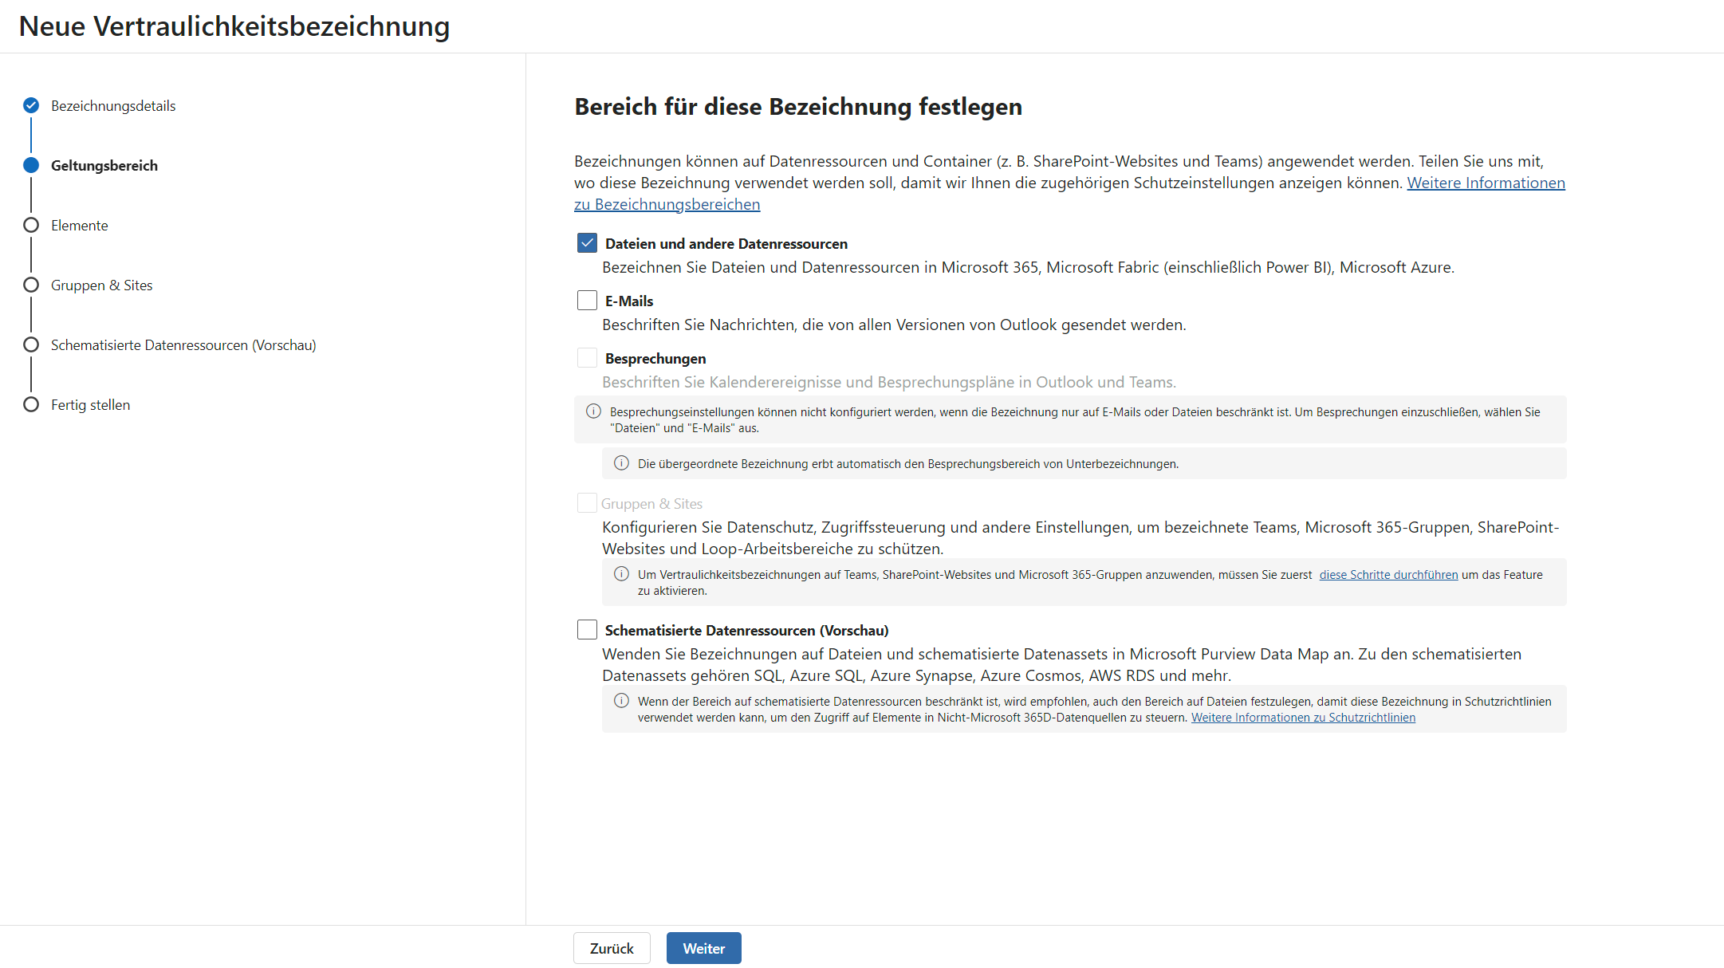Open Schematisierte Datenressourcen (Vorschau) step in sidebar
This screenshot has width=1724, height=968.
183,345
